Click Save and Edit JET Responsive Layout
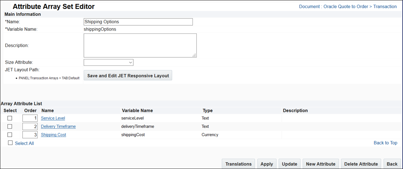 [128, 76]
